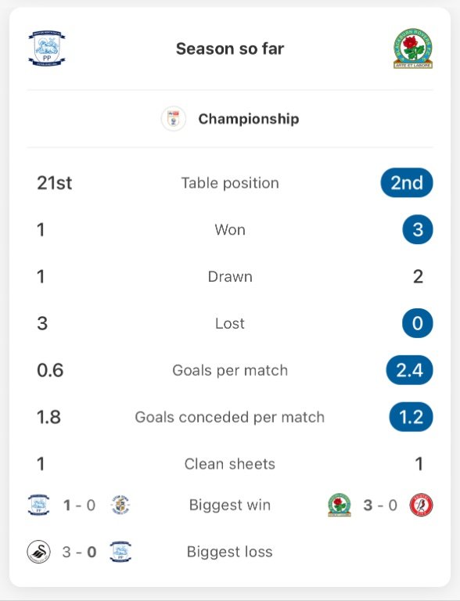Click the Swansea 3 - 0 biggest loss score
Screen dimensions: 460x601
point(79,552)
